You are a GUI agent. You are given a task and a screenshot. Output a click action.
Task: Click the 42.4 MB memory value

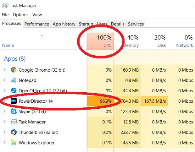click(131, 91)
